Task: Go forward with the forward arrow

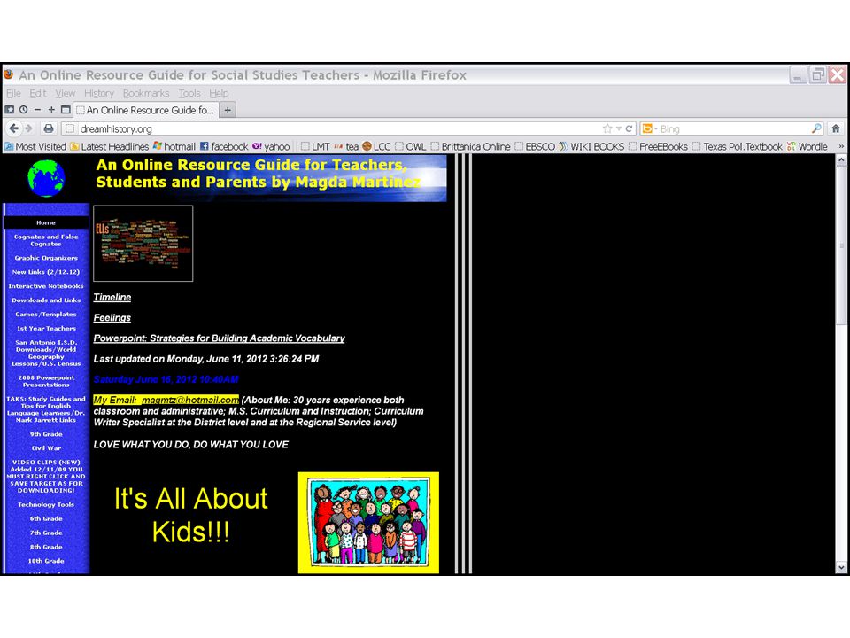Action: [28, 128]
